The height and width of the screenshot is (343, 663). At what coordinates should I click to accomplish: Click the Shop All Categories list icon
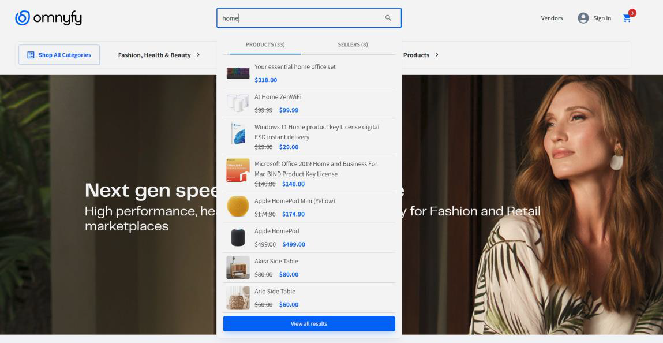tap(31, 55)
